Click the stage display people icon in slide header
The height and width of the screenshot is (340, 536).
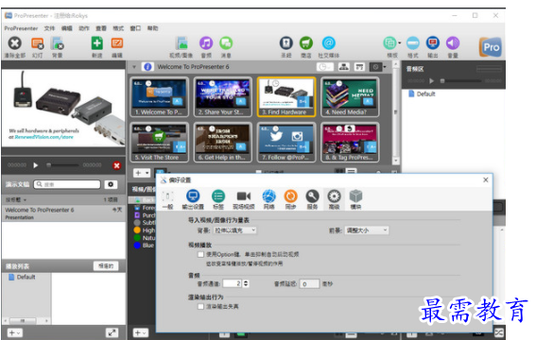coord(343,67)
